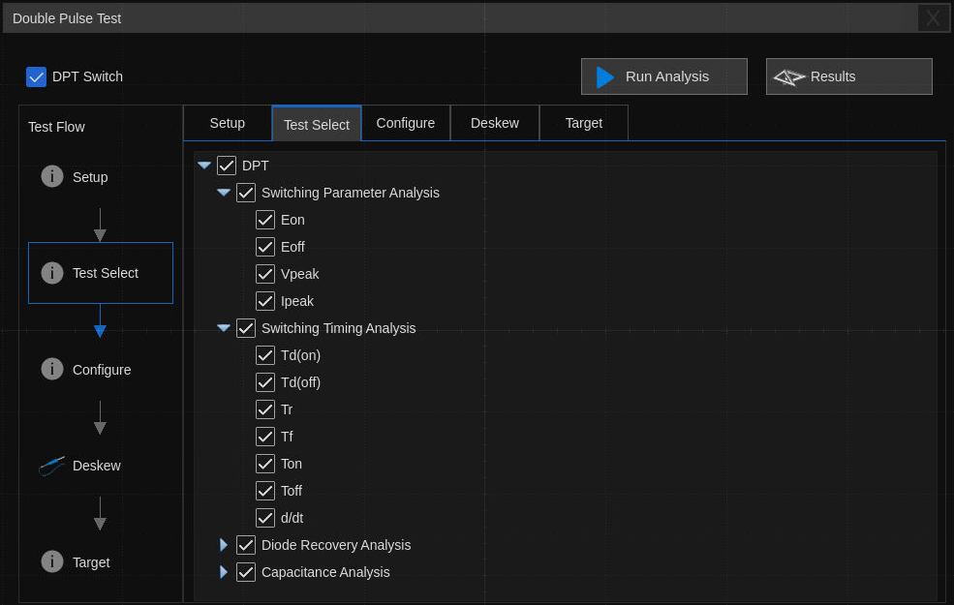Close the Double Pulse Test dialog

pyautogui.click(x=933, y=17)
